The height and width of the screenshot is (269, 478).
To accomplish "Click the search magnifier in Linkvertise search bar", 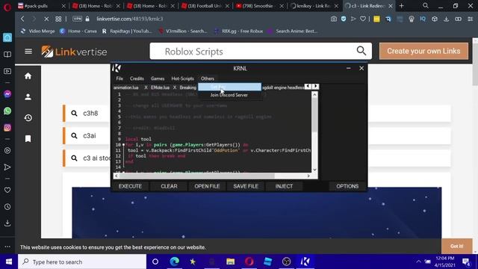I will 361,51.
